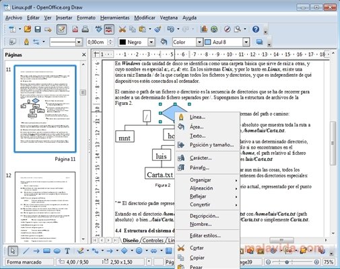Screen dimensions: 340x269
Task: Switch to the Controles tab
Action: click(153, 240)
